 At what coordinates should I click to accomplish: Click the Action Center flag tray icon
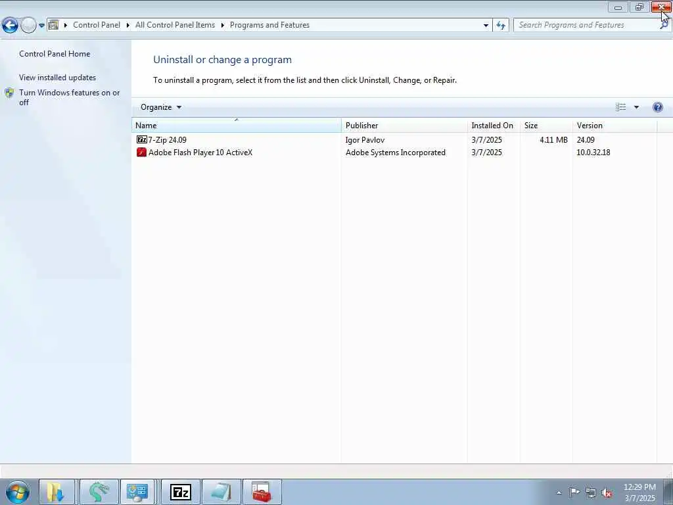click(x=574, y=492)
